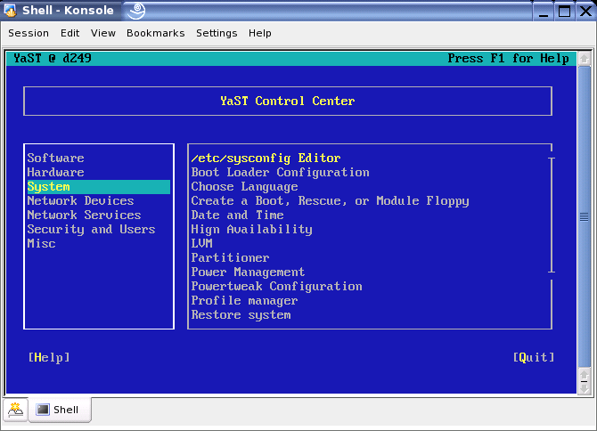Minimize the Konsole window
This screenshot has width=597, height=431.
544,11
